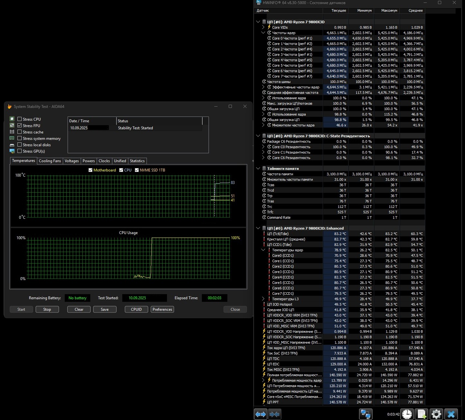Open the Voltages tab
Viewport: 465px width, 420px height.
point(71,161)
